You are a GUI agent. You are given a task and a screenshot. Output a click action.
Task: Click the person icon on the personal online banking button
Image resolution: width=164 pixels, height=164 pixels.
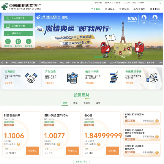point(8,18)
